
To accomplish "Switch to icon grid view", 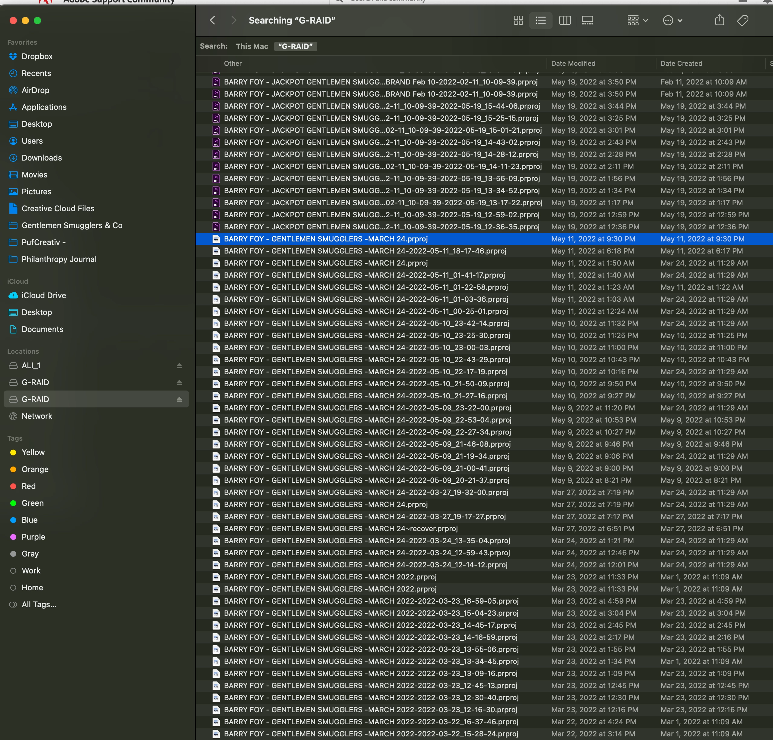I will point(518,21).
